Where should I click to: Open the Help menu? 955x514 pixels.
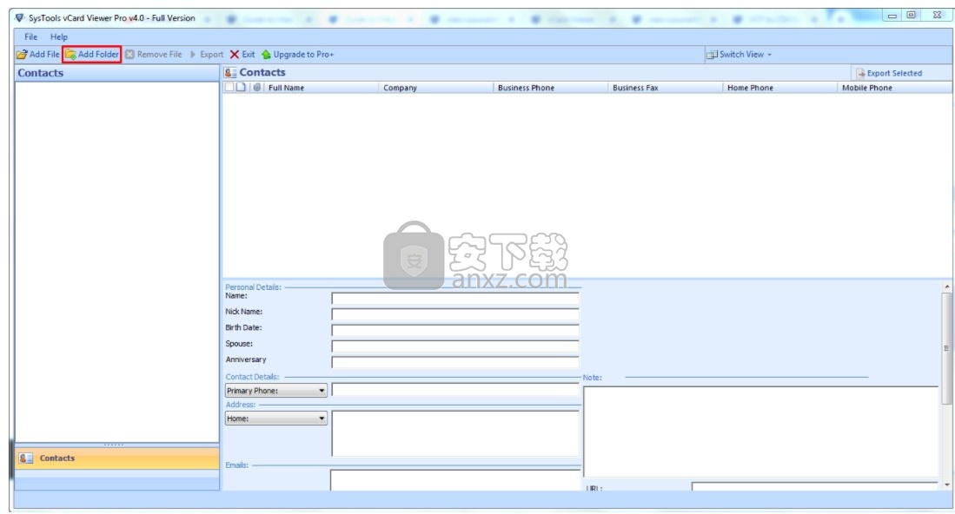[59, 36]
